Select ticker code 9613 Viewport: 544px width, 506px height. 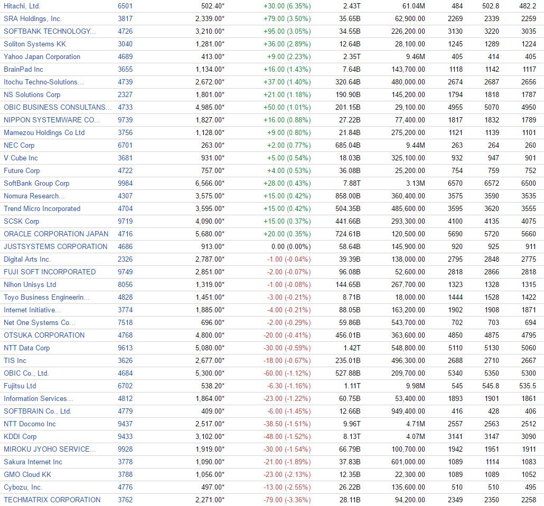(x=125, y=348)
